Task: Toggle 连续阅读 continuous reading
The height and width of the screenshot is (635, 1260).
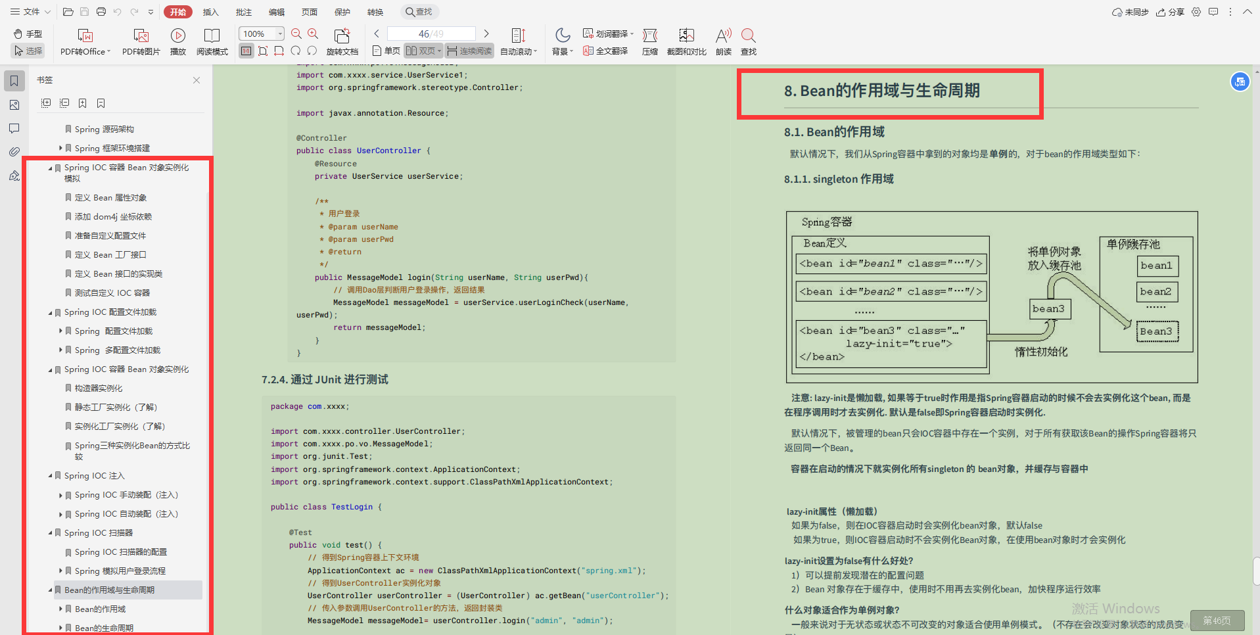Action: coord(469,51)
